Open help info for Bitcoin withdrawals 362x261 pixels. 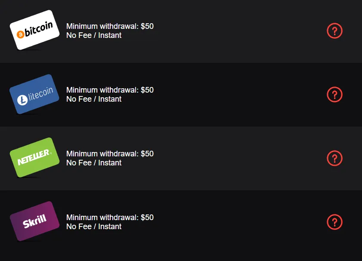point(334,31)
